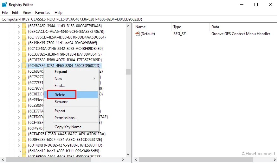Click the folder icon beside the {6c955ec key
The width and height of the screenshot is (277, 163).
point(24,100)
